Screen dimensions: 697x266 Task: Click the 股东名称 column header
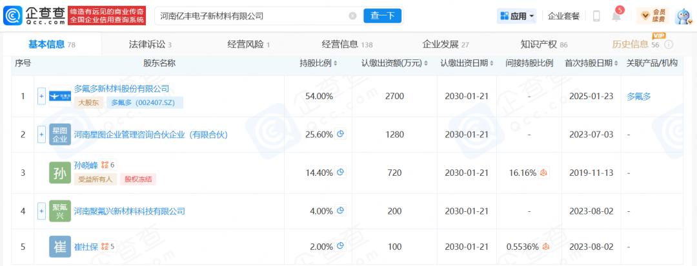click(x=159, y=63)
